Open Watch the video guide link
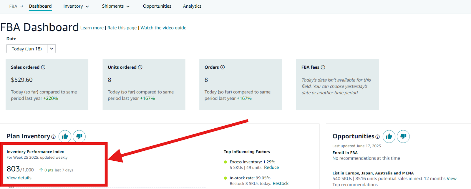Image resolution: width=471 pixels, height=189 pixels. tap(163, 28)
